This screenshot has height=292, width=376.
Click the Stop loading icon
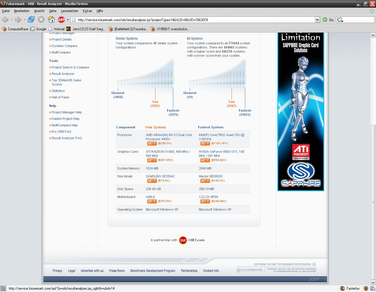click(41, 20)
